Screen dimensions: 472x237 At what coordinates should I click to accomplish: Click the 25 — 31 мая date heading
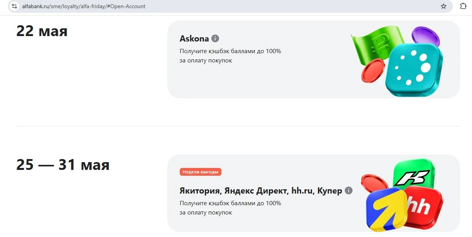63,165
